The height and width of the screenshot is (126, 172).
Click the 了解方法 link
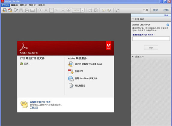click(34, 108)
